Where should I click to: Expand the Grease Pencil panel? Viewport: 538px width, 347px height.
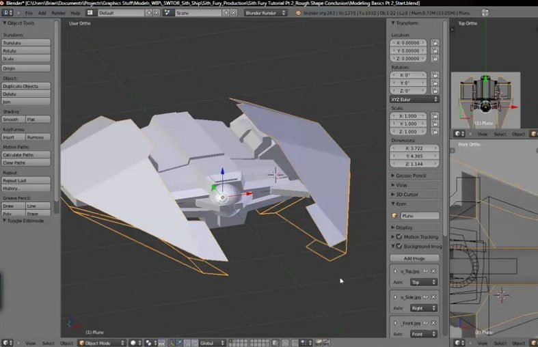click(392, 176)
